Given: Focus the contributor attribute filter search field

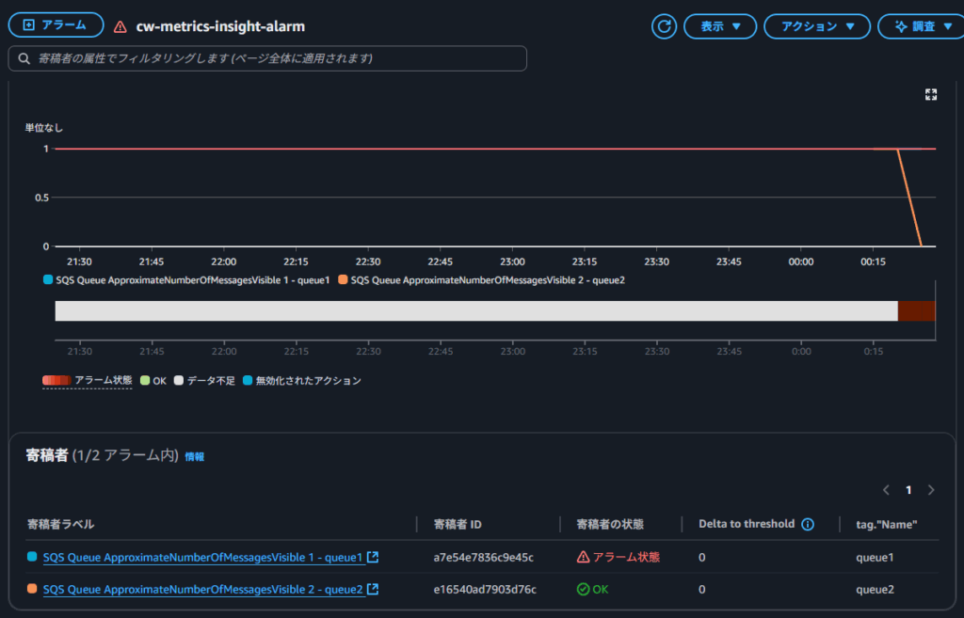Looking at the screenshot, I should pyautogui.click(x=267, y=58).
